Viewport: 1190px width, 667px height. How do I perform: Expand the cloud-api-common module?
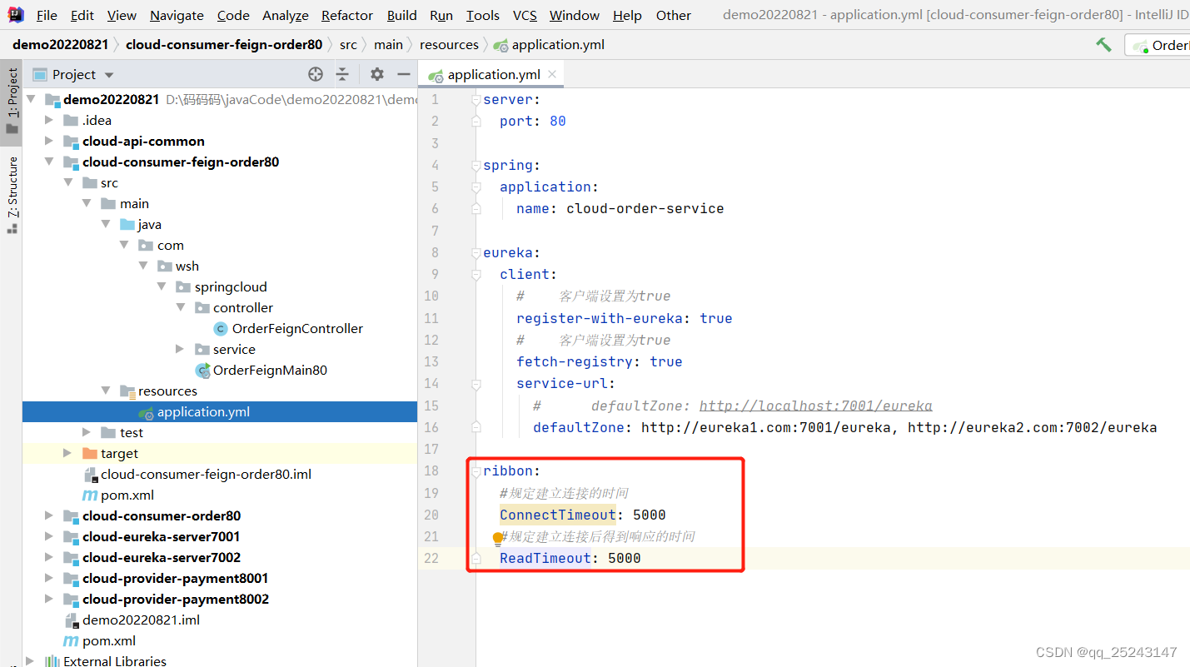click(x=50, y=142)
